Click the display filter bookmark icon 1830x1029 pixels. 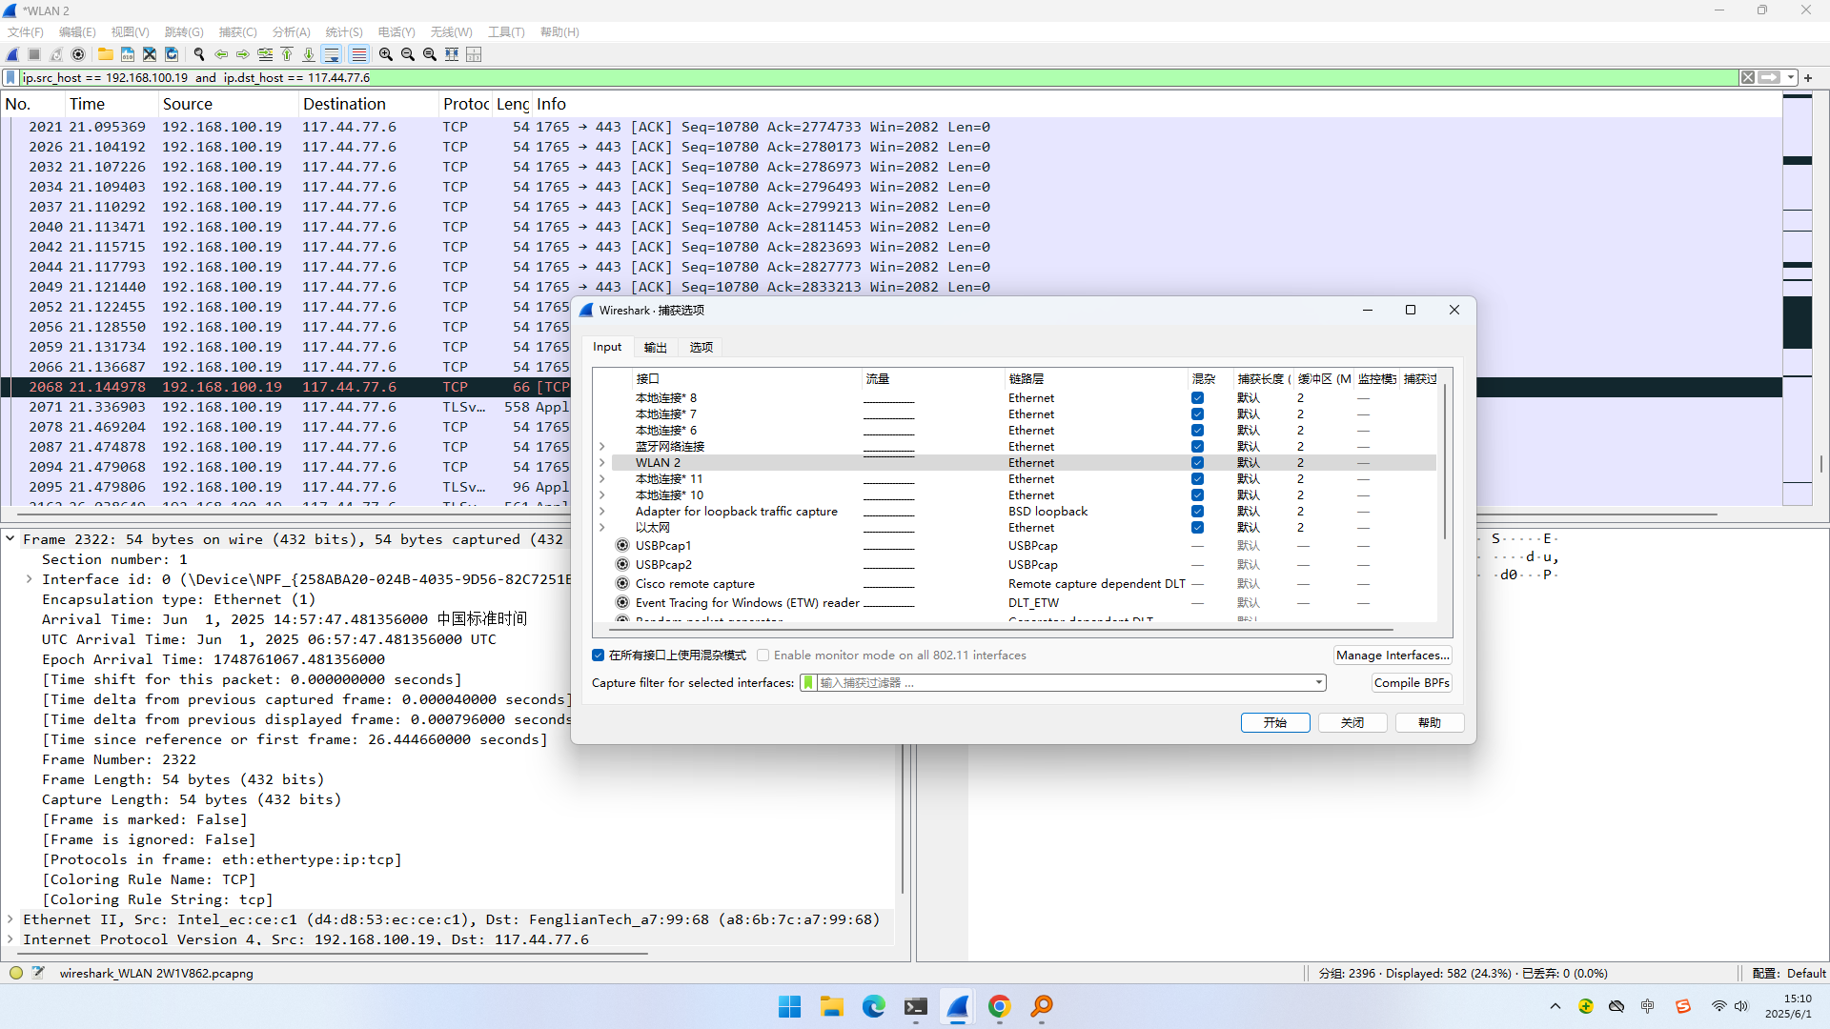(11, 77)
